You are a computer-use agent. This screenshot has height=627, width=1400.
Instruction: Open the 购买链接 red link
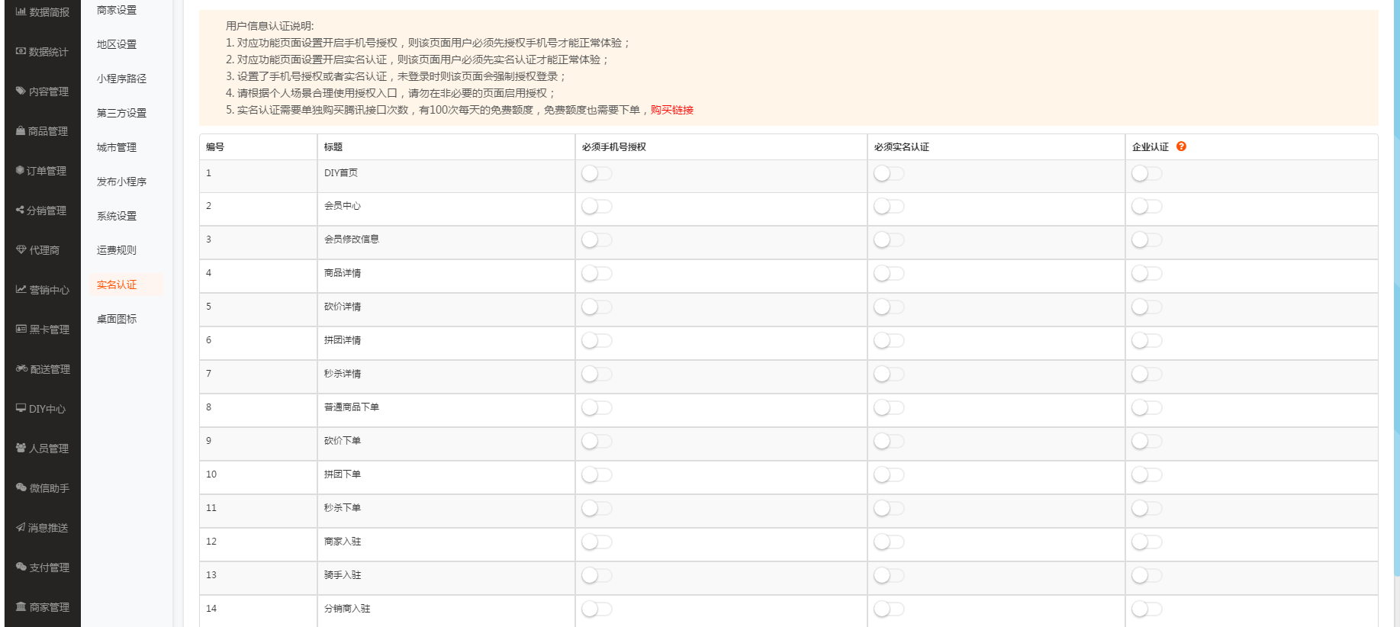(671, 110)
